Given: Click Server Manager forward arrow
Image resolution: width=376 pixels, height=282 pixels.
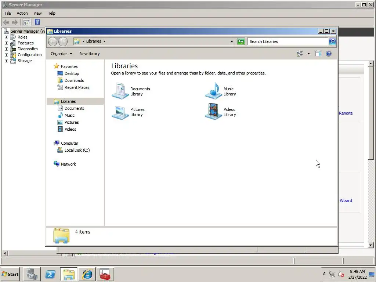Looking at the screenshot, I should [15, 22].
